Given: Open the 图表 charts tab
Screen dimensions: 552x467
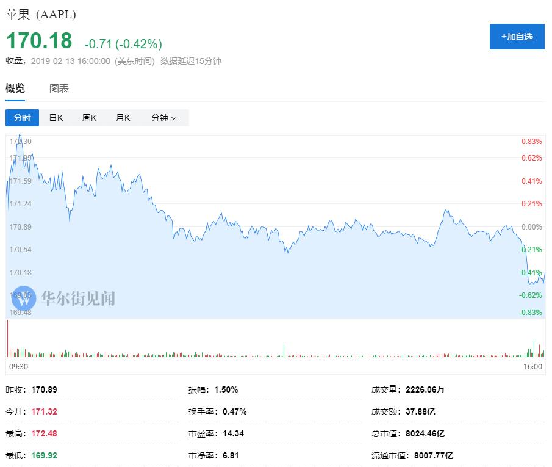Looking at the screenshot, I should (59, 89).
